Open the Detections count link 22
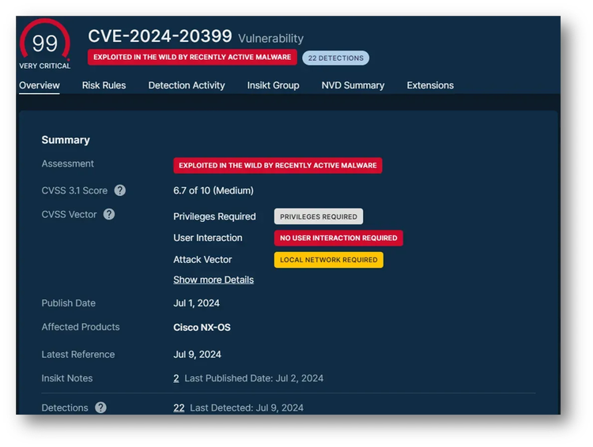 point(179,408)
